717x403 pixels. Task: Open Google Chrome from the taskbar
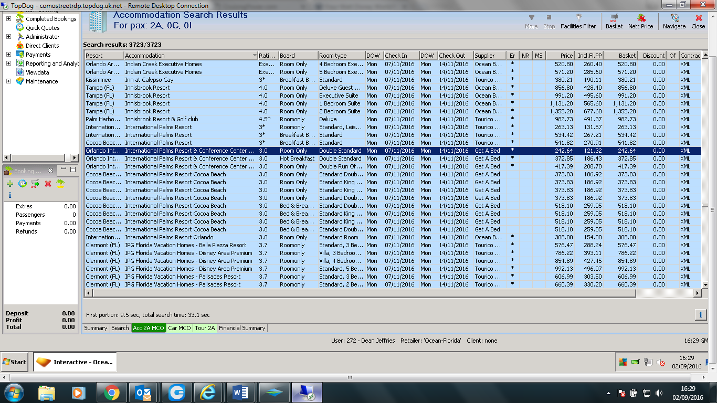click(111, 393)
